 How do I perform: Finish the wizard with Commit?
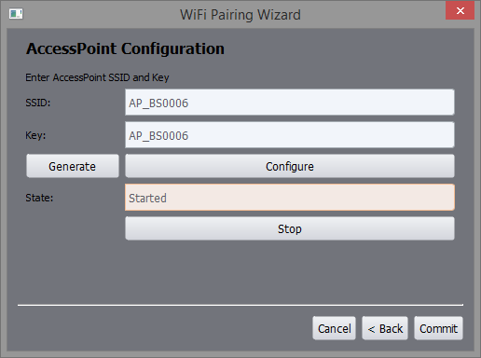pos(438,328)
